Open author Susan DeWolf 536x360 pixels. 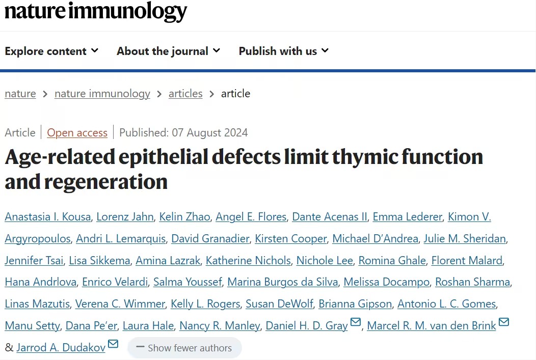pyautogui.click(x=279, y=304)
